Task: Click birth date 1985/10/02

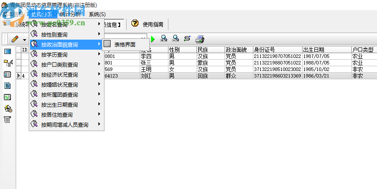Action: tap(327, 70)
